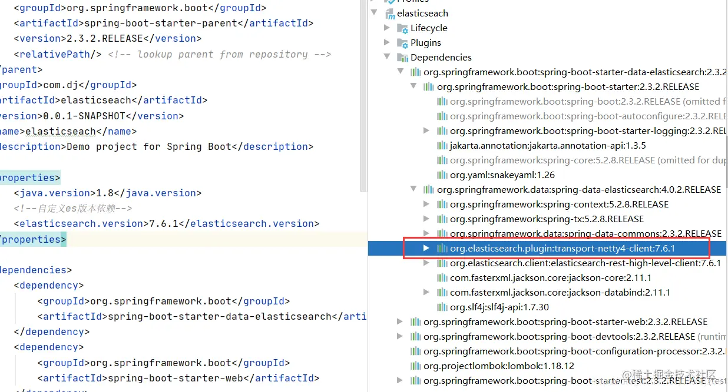Select the org.slf4j:slf4j-api:1.7.30 row

pos(499,307)
